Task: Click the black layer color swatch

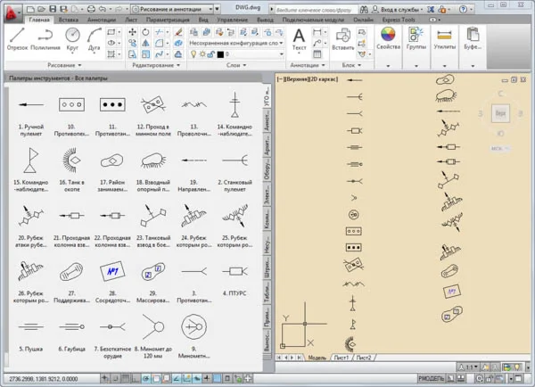Action: [219, 54]
